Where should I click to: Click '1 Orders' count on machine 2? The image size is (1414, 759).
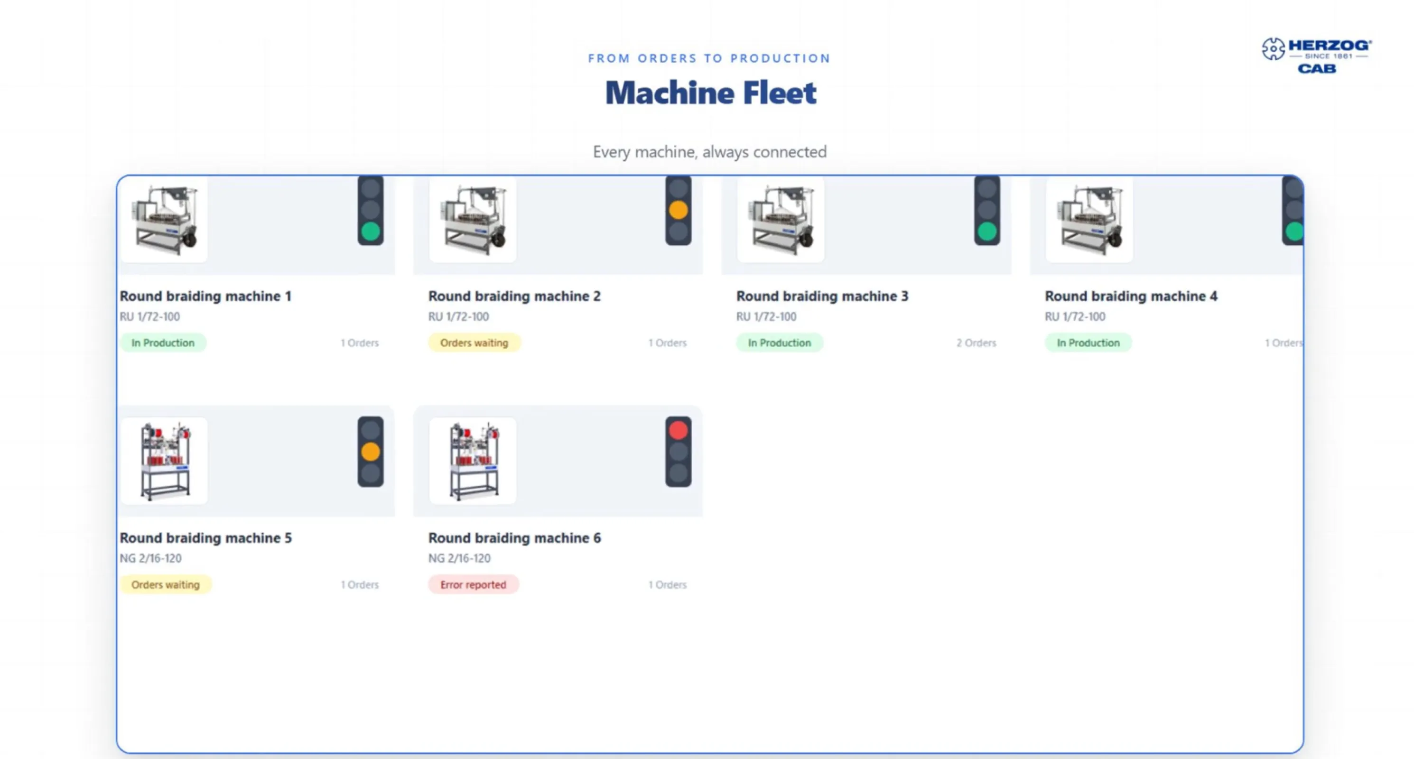pos(668,343)
